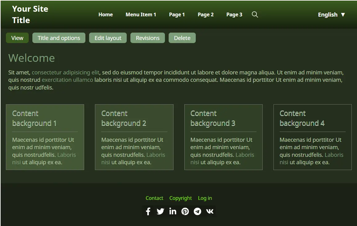Open the Telegram social icon

197,211
